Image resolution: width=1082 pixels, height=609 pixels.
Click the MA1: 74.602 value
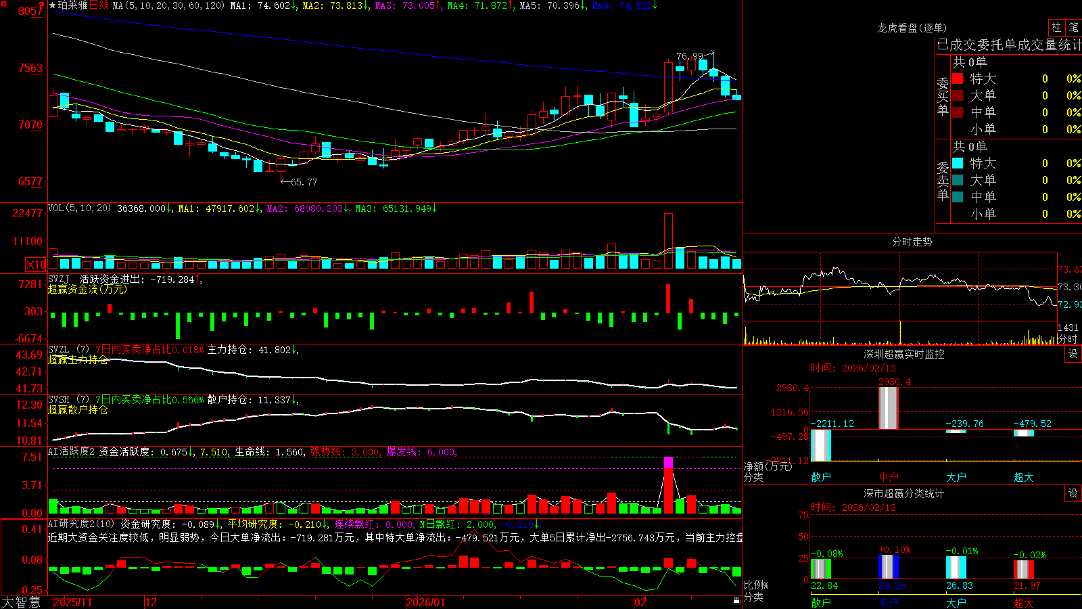[263, 5]
